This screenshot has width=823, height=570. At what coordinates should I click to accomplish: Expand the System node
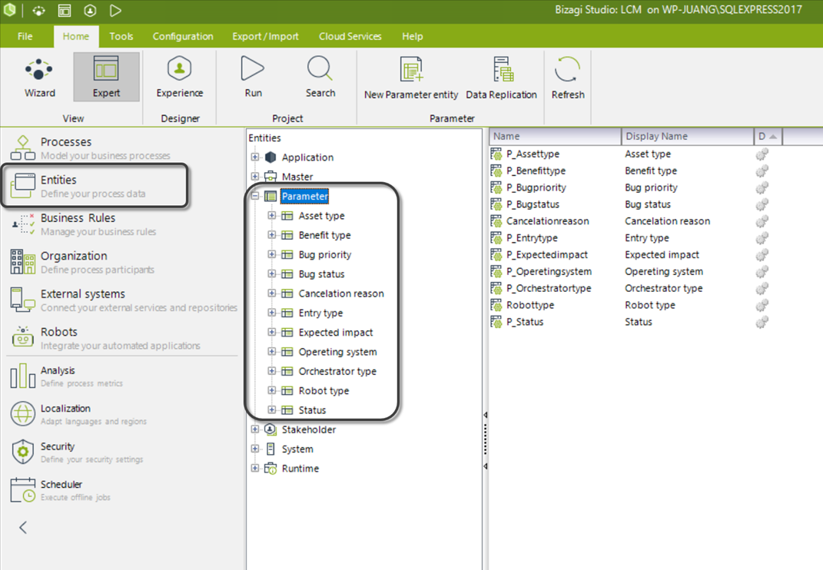pyautogui.click(x=255, y=448)
